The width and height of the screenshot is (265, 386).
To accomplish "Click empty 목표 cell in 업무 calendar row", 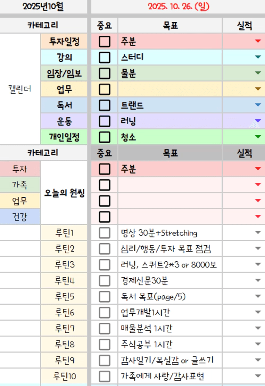I will (x=170, y=89).
